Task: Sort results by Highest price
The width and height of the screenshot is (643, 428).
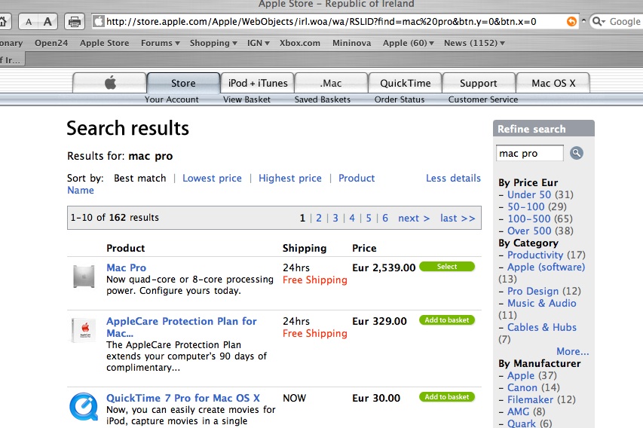Action: [x=290, y=179]
